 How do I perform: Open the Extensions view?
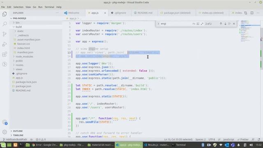point(5,54)
